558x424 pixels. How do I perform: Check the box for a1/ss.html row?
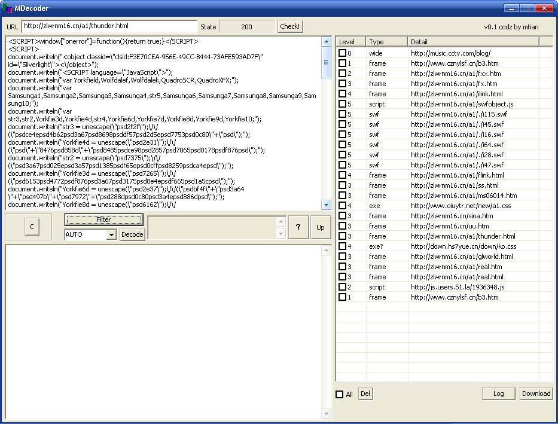click(342, 185)
